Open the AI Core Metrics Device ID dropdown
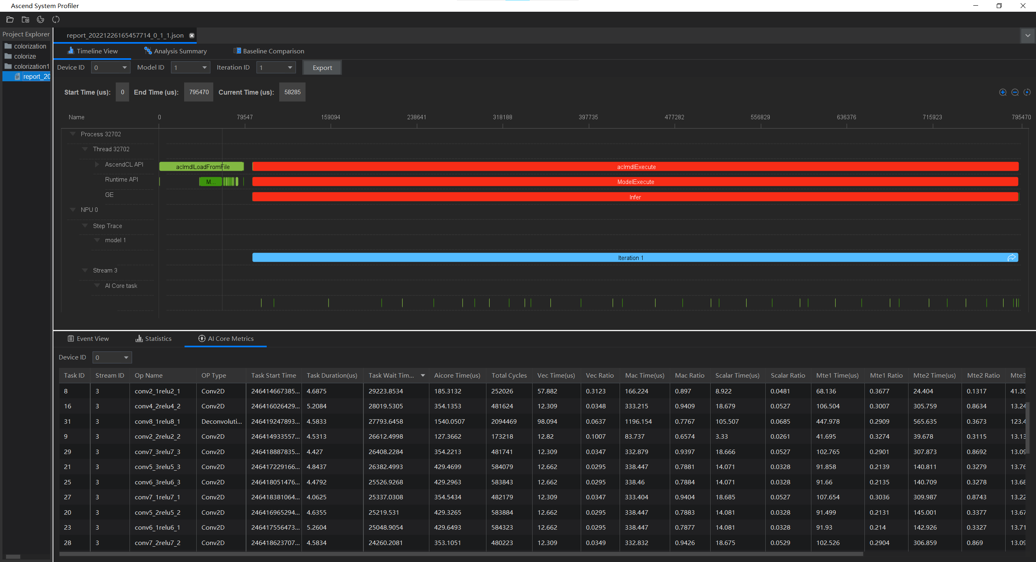 (112, 357)
